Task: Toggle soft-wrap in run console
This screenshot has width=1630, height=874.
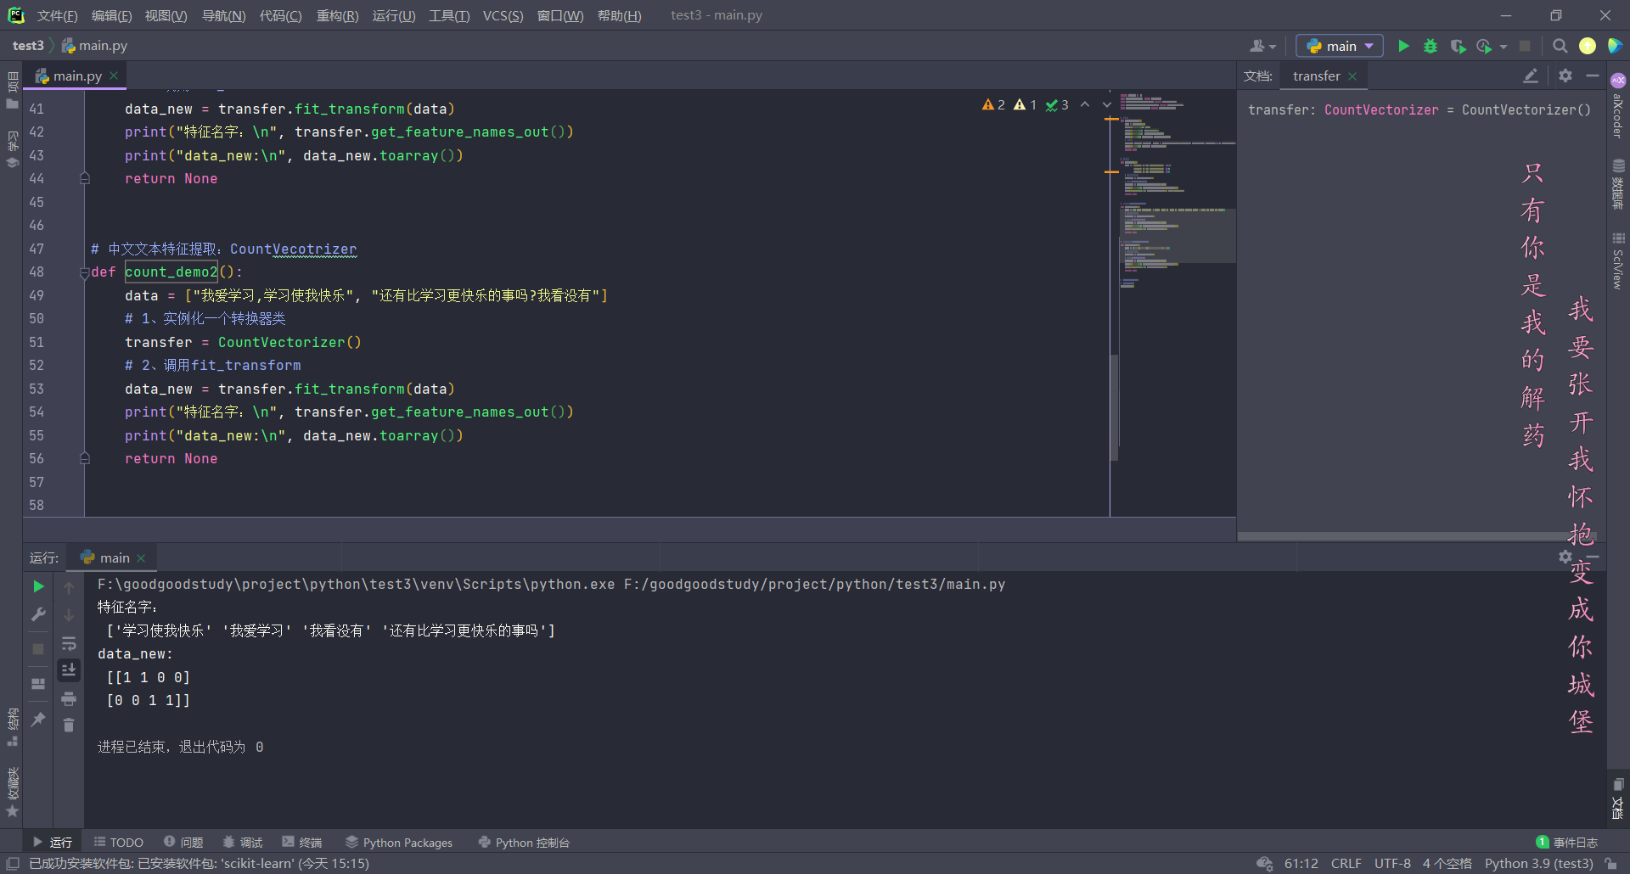Action: coord(69,643)
